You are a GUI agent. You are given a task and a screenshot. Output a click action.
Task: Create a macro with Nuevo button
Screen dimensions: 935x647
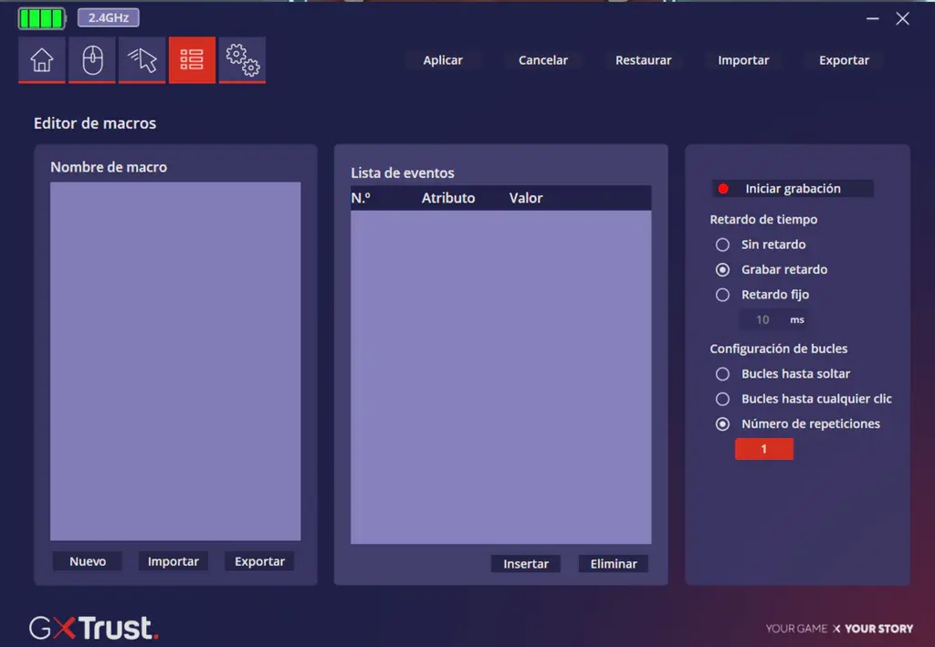(88, 561)
